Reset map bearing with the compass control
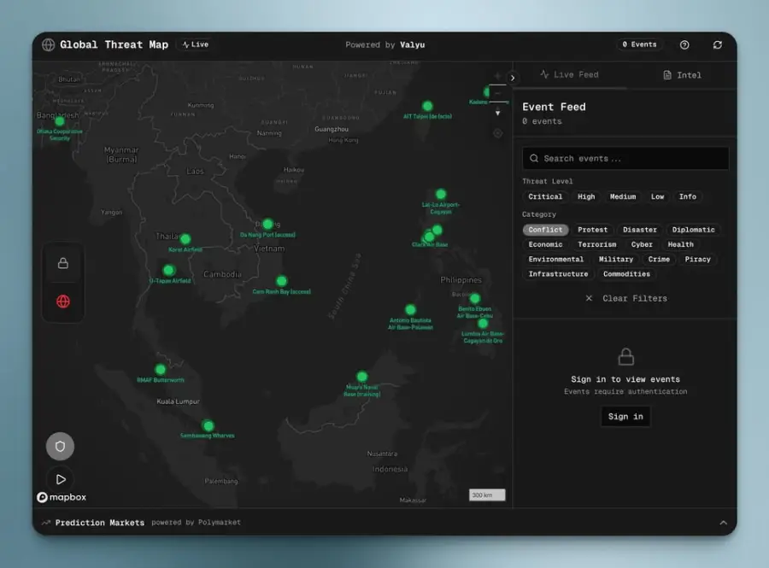This screenshot has height=568, width=769. pos(497,112)
